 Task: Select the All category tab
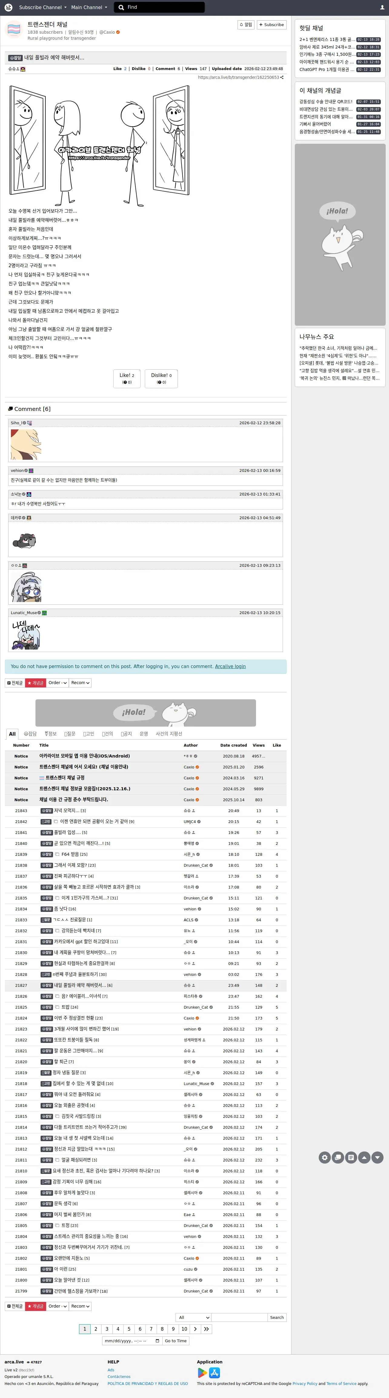(x=12, y=734)
